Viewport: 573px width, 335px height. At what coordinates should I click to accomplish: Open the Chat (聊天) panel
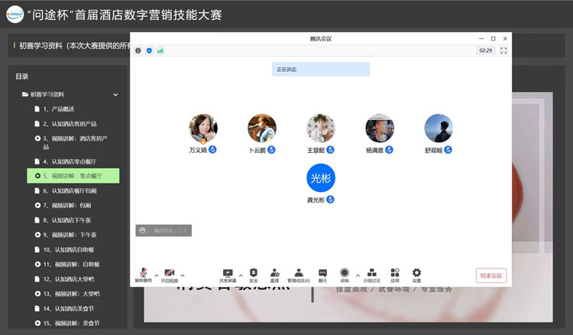click(x=322, y=275)
